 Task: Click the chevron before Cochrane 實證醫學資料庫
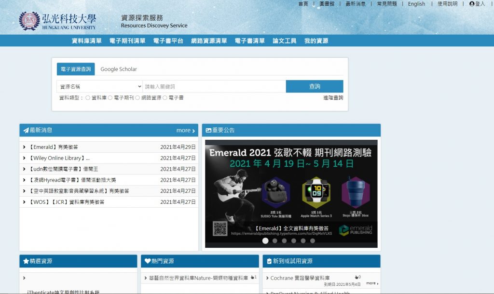pos(267,278)
